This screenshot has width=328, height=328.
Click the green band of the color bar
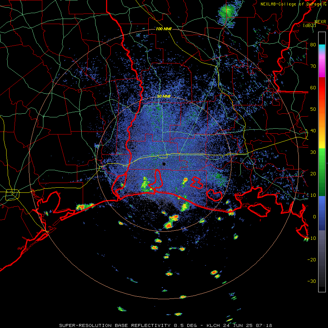pyautogui.click(x=322, y=172)
